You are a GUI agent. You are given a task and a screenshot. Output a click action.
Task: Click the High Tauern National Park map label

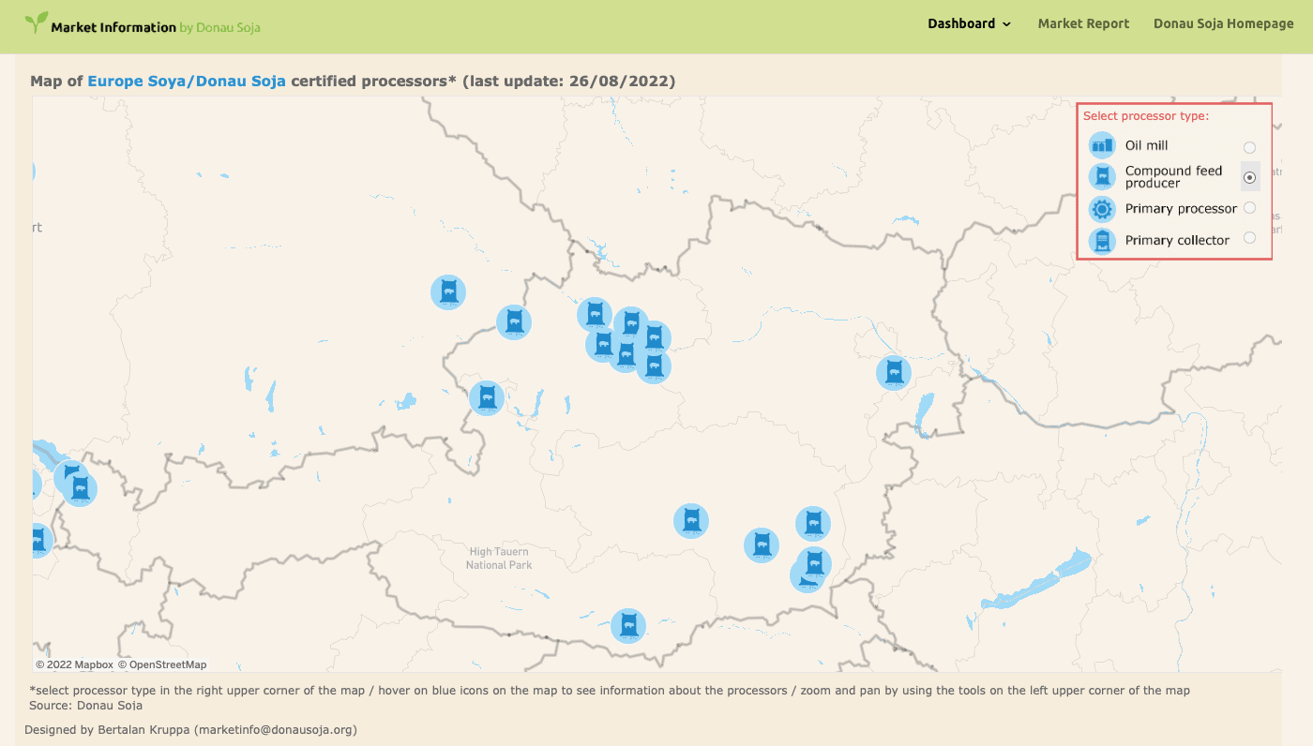coord(499,559)
